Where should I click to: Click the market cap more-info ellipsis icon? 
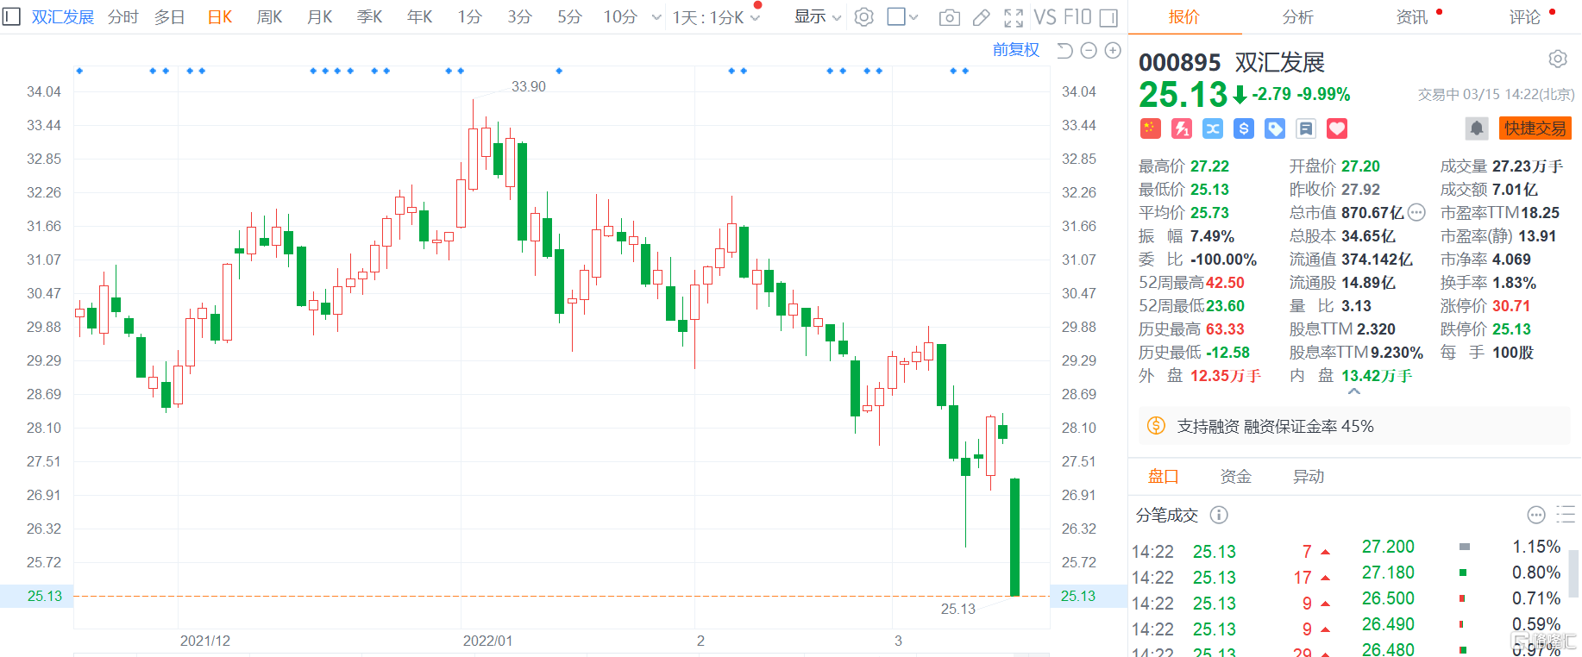1416,212
